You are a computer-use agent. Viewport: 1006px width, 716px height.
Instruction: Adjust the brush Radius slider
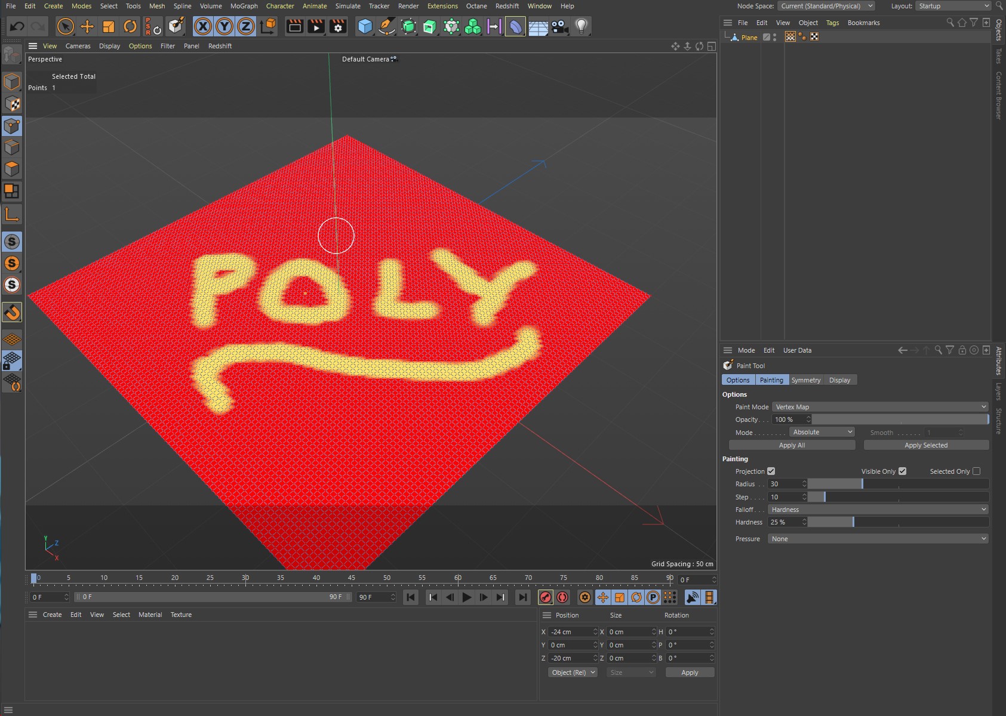point(899,484)
